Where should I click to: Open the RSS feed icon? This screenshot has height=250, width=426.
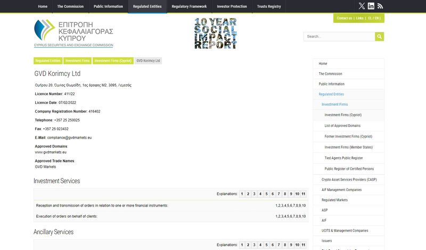380,6
